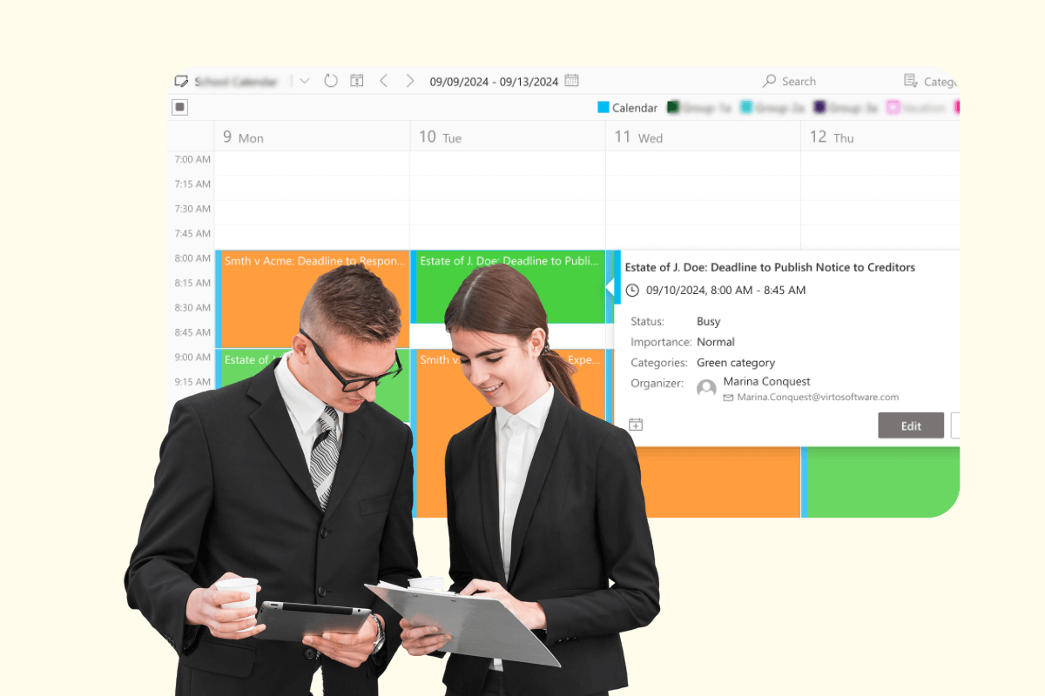
Task: Select the teal Group 2a color swatch
Action: tap(746, 106)
